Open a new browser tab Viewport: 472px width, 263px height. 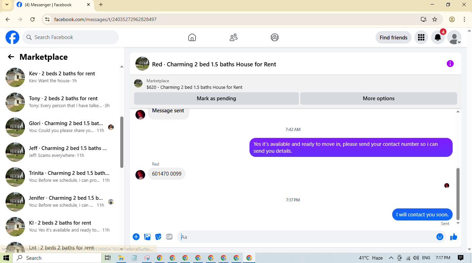pyautogui.click(x=101, y=4)
